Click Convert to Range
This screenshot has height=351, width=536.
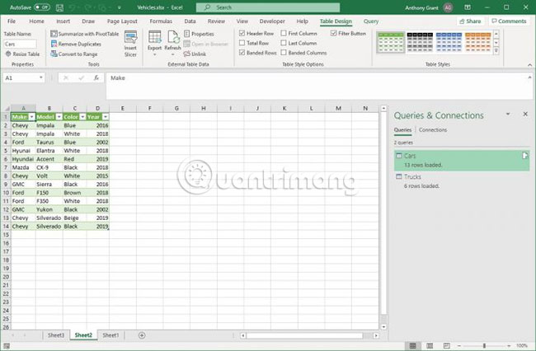coord(74,54)
